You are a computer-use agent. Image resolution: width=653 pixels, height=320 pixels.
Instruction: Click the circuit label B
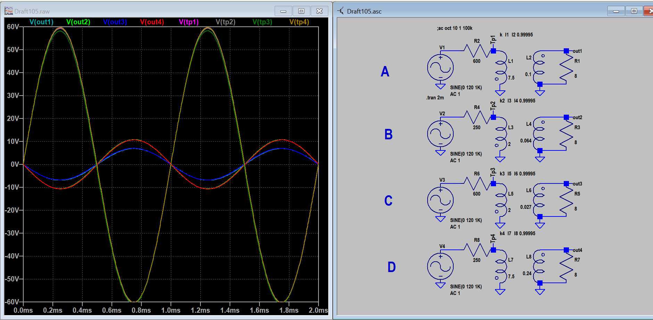[388, 134]
